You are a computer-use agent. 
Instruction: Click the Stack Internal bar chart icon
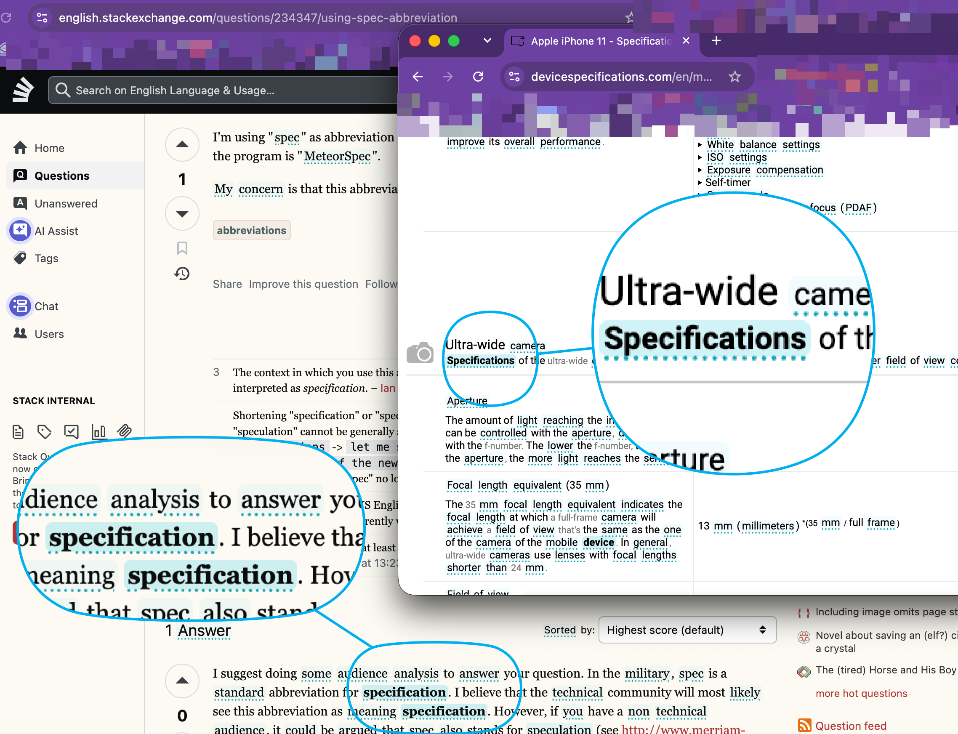point(99,432)
